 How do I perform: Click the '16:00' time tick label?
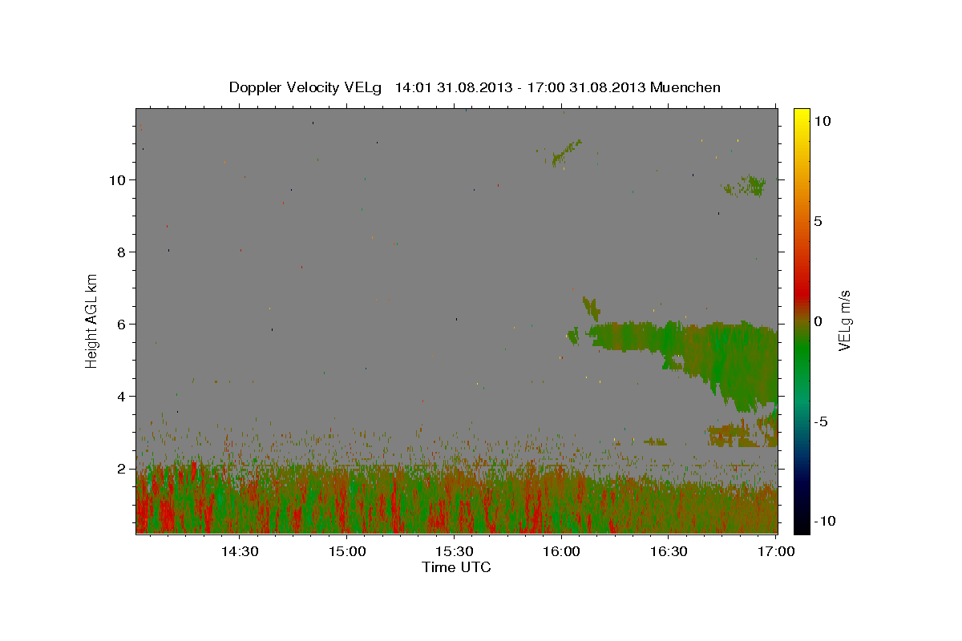coord(561,552)
